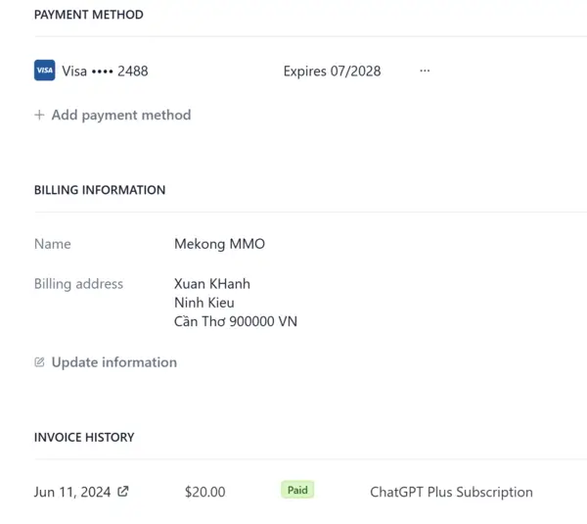Open the three-dot card options menu
Screen dimensions: 587x524
[x=425, y=71]
